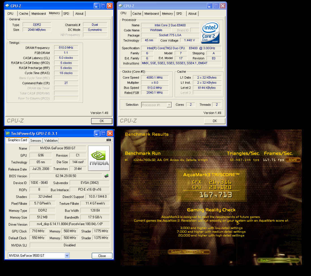
Task: Close the left CPU-Z Memory window
Action: pos(110,6)
